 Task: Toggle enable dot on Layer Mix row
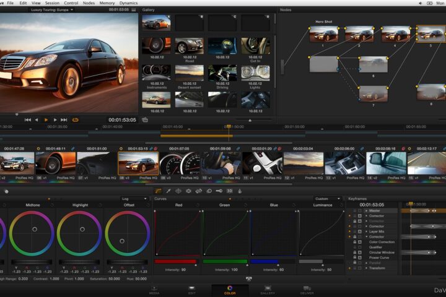[349, 231]
